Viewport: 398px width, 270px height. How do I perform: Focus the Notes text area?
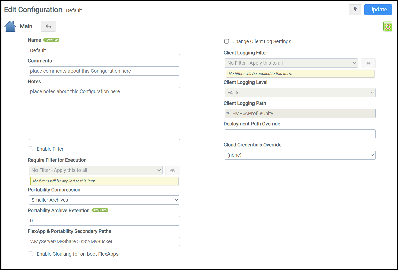point(104,113)
